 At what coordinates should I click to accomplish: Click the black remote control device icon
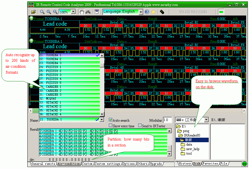[x=162, y=12]
